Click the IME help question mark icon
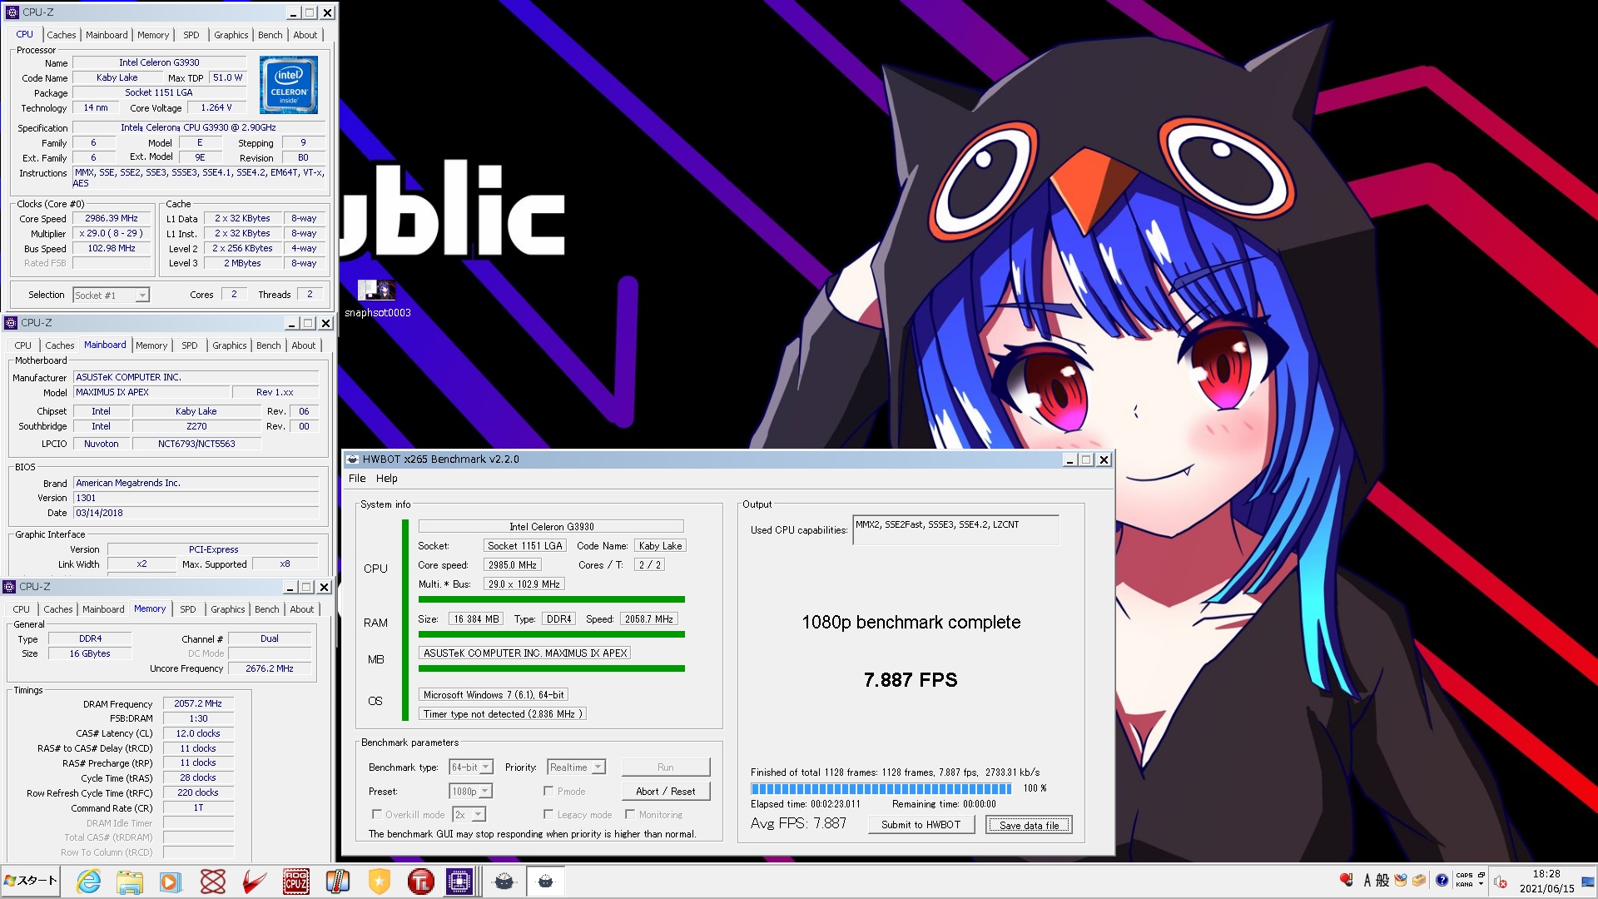The width and height of the screenshot is (1598, 899). click(1442, 880)
